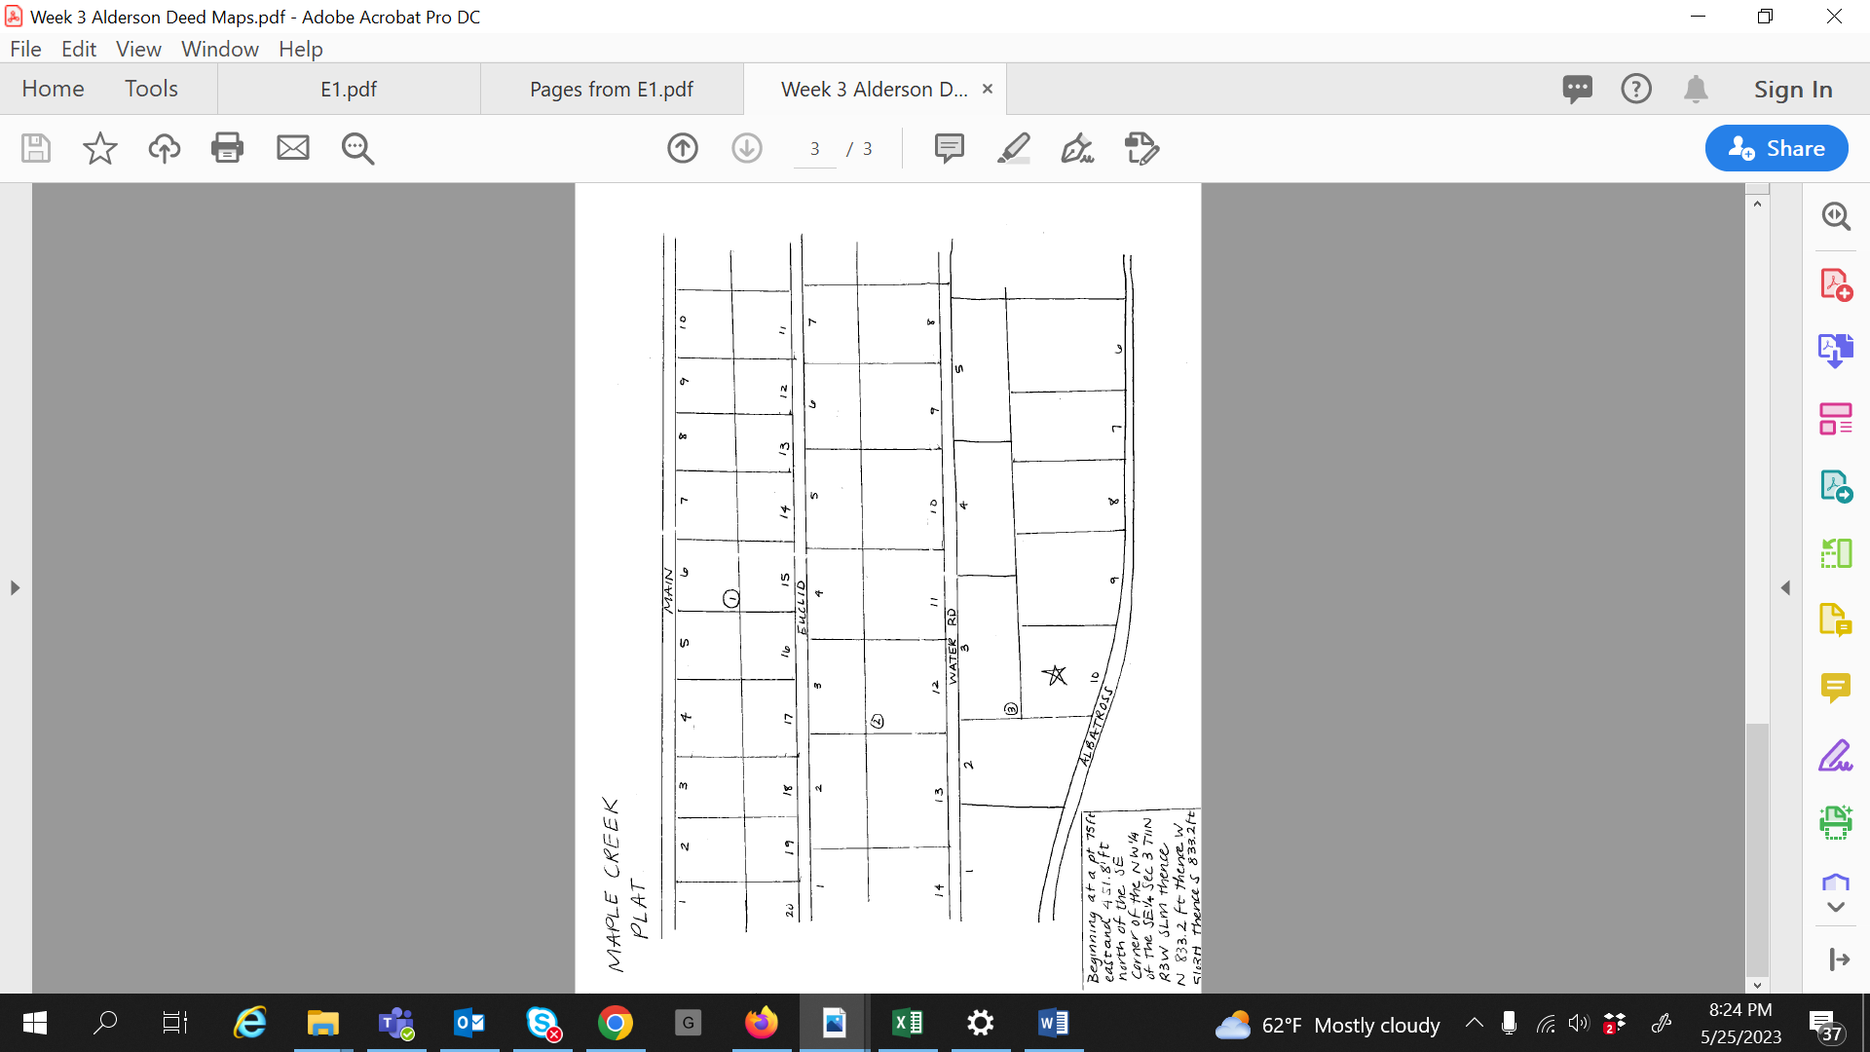Show hidden system tray icons
The image size is (1870, 1052).
tap(1474, 1024)
